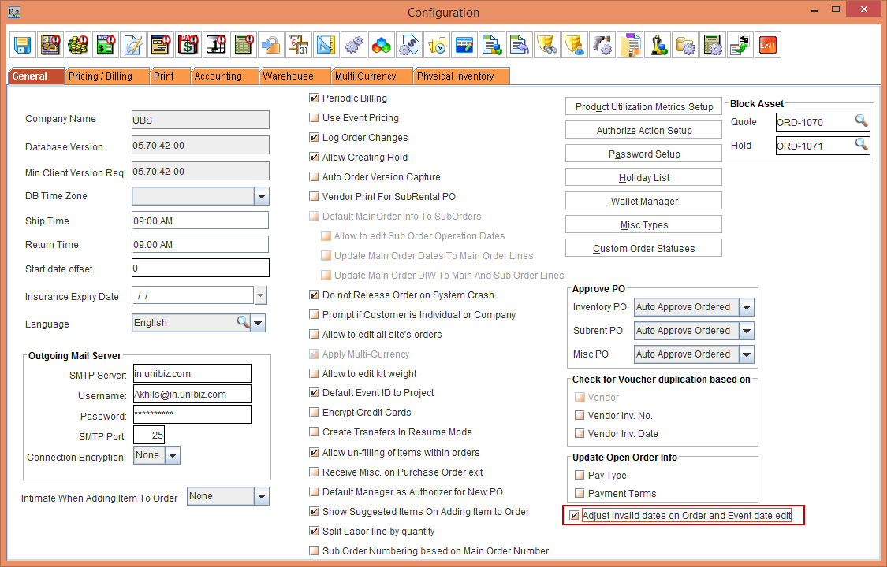Open the Multi Currency tab
The image size is (887, 567).
pyautogui.click(x=369, y=76)
